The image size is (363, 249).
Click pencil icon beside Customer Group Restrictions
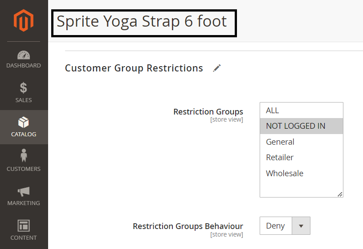pyautogui.click(x=217, y=68)
